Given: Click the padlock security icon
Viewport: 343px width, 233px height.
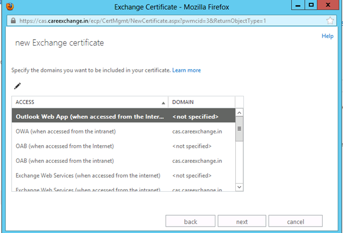Looking at the screenshot, I should click(13, 20).
